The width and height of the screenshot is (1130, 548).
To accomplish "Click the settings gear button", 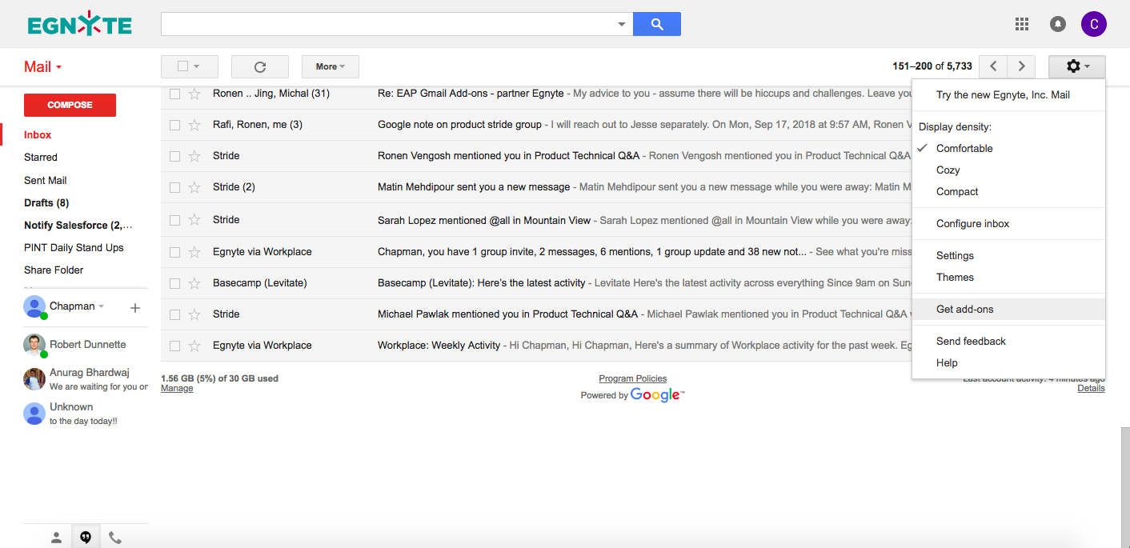I will tap(1077, 66).
